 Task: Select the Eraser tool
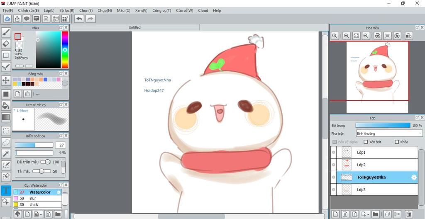point(6,44)
